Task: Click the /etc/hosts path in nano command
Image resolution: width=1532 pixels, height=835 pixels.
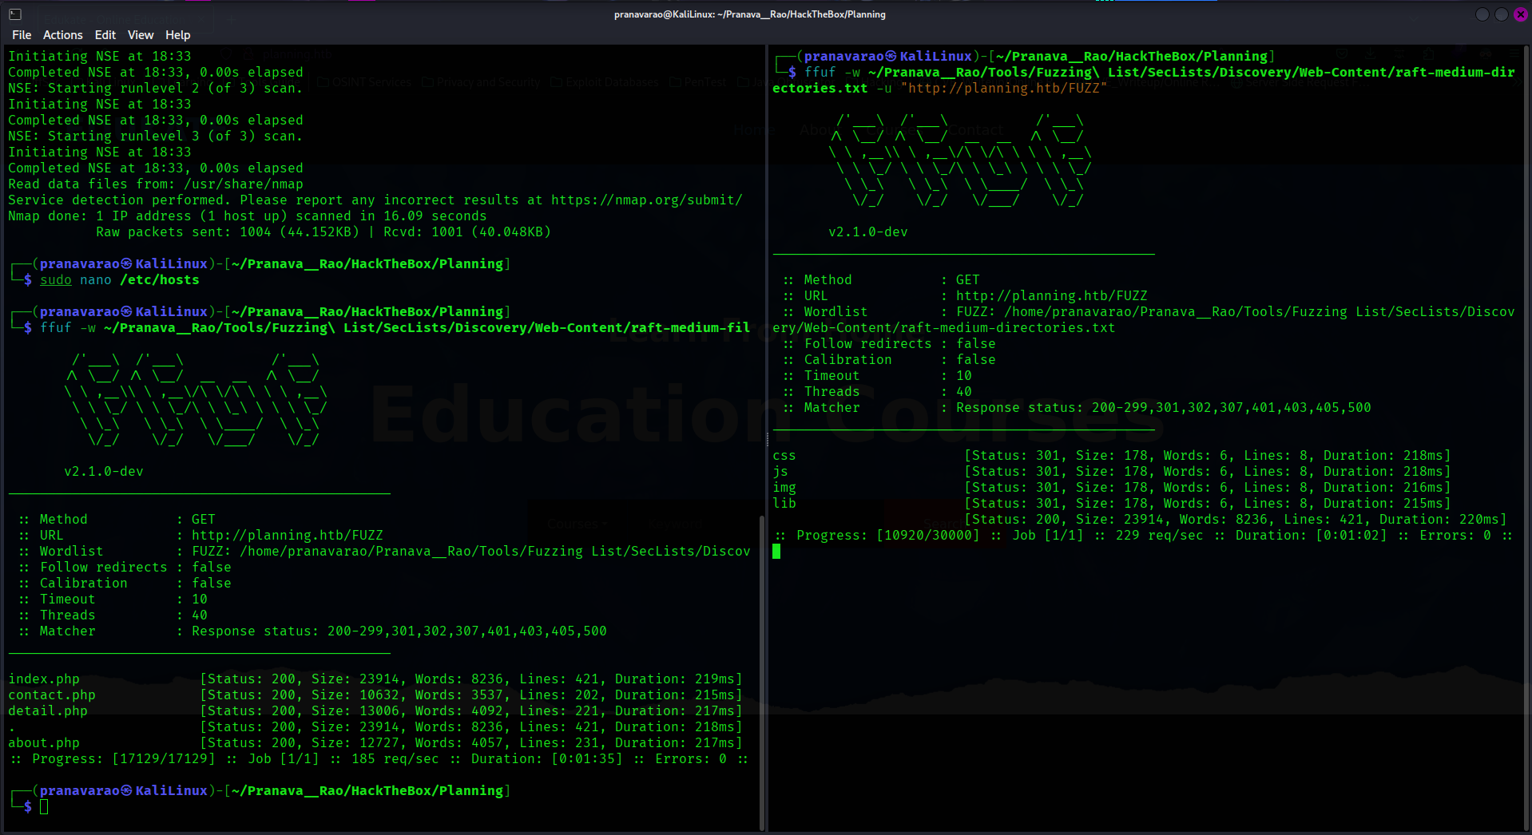Action: click(159, 280)
